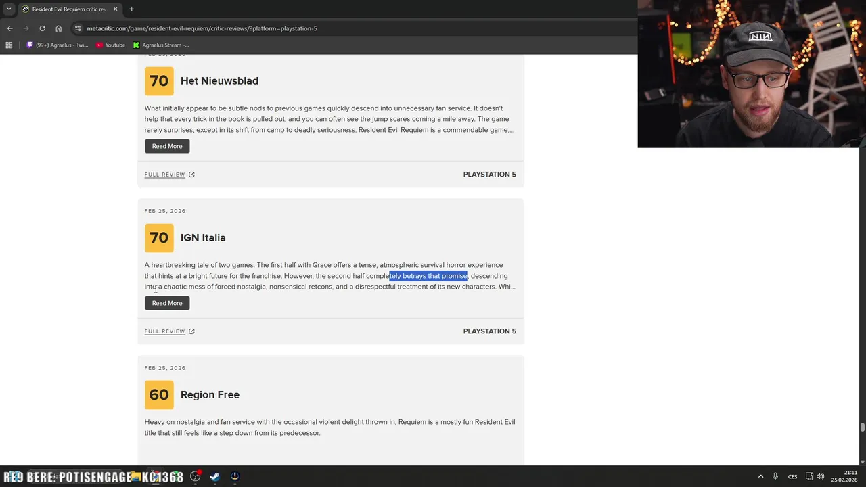Open the tab search dropdown arrow
Screen dimensions: 866x487
pyautogui.click(x=9, y=9)
